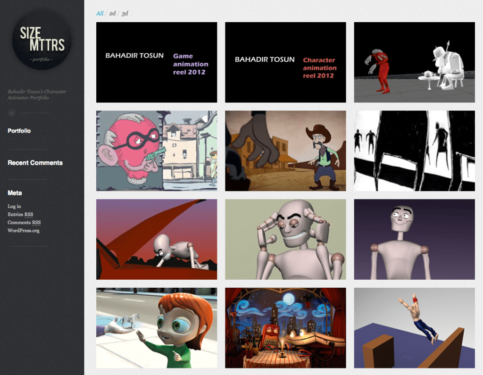Screen dimensions: 483x375
Task: Open the pink masked character with gun thumbnail
Action: click(x=156, y=150)
